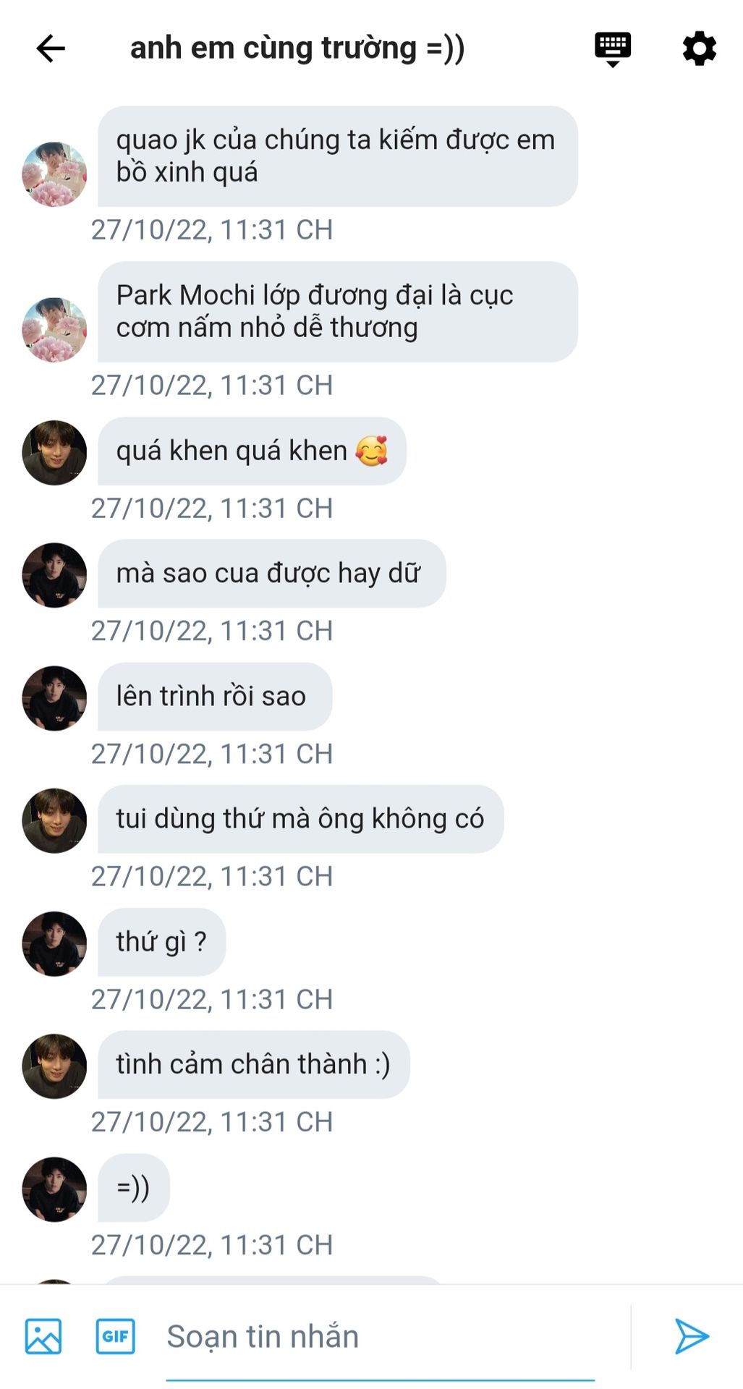The width and height of the screenshot is (743, 1389).
Task: Select message 'tui dùng thứ mà ông không có'
Action: point(300,819)
